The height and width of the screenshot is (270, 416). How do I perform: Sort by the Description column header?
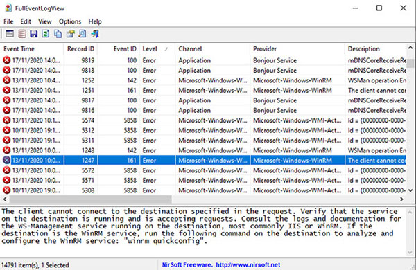point(375,48)
